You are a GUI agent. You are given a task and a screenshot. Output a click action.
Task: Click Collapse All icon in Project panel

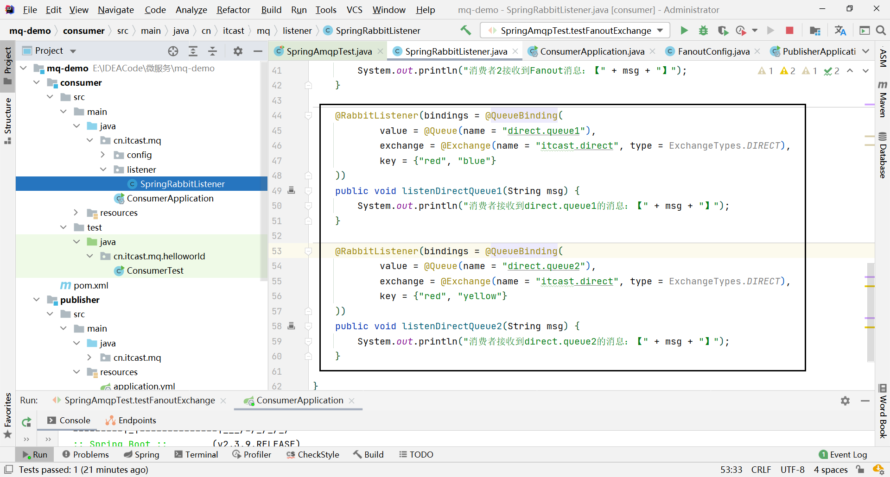coord(213,51)
